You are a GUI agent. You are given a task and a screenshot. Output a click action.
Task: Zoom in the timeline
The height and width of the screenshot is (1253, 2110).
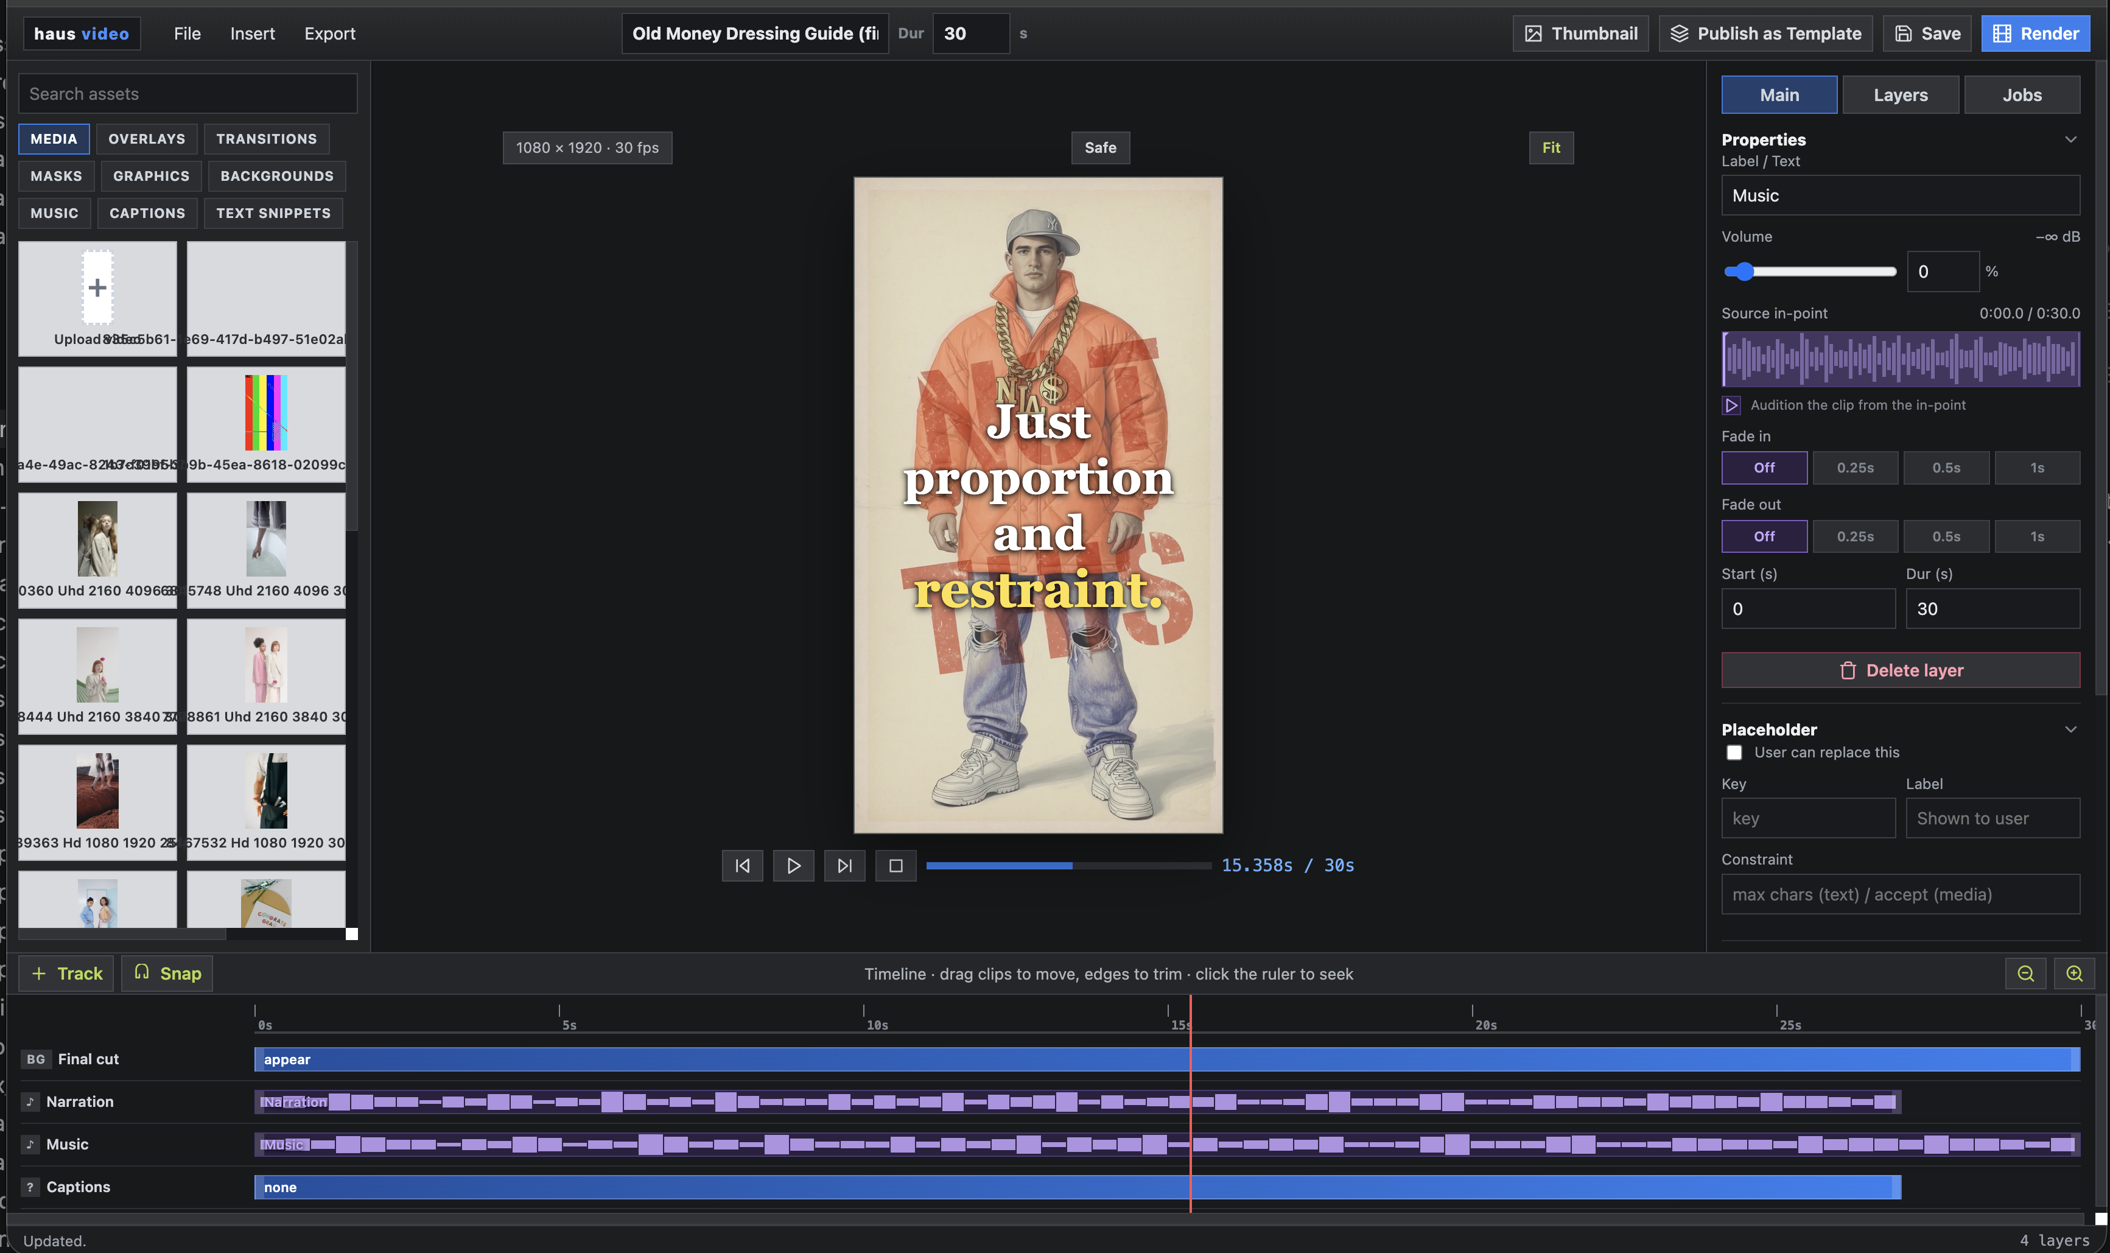pyautogui.click(x=2073, y=974)
